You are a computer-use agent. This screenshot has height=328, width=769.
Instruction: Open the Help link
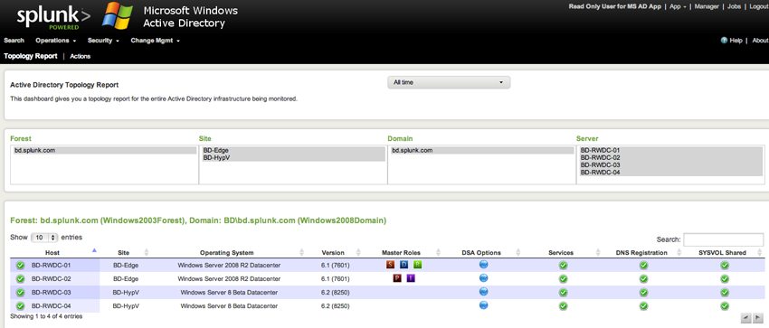point(736,41)
